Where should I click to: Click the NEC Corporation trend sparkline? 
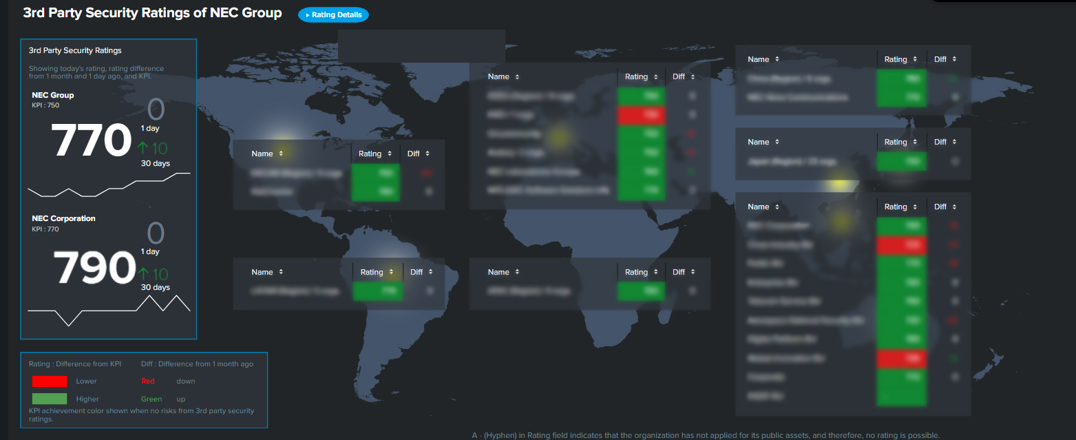[109, 308]
